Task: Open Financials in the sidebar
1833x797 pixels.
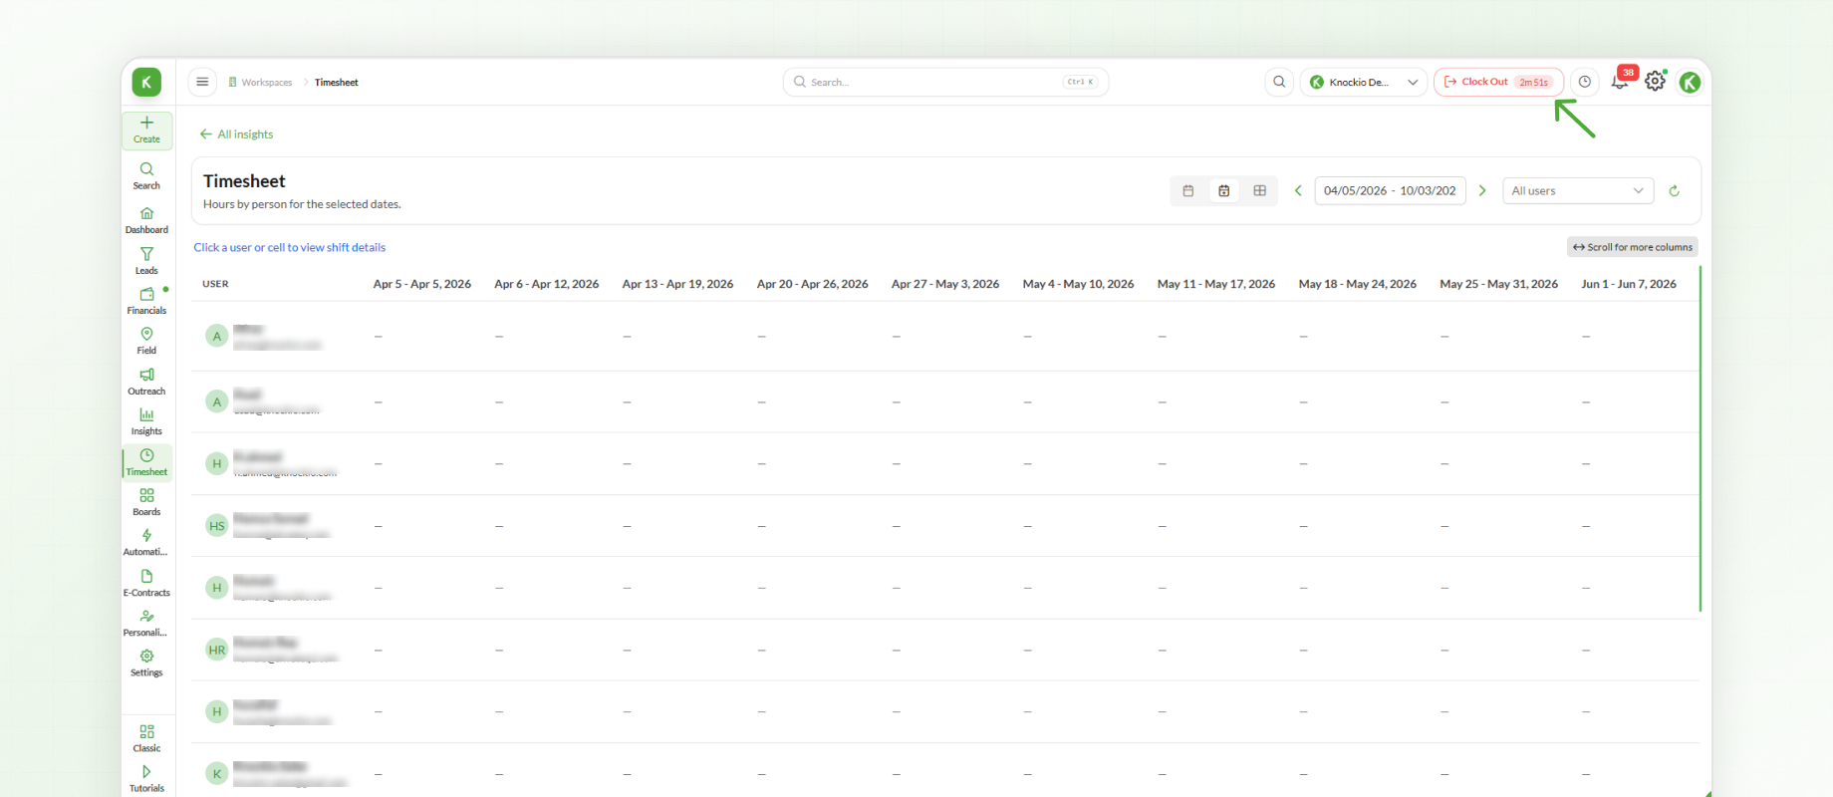Action: click(146, 301)
